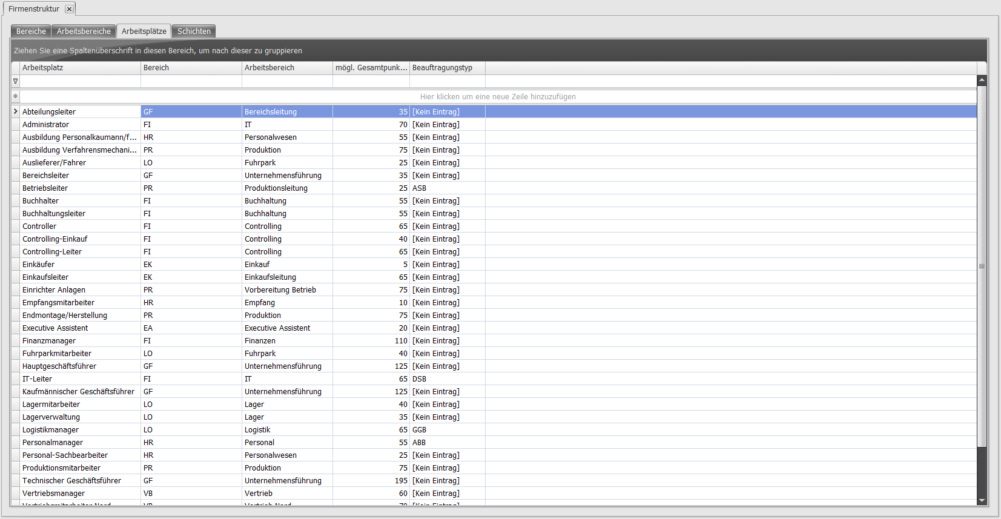The width and height of the screenshot is (1001, 519).
Task: Select the IT-Leiter row
Action: (38, 379)
